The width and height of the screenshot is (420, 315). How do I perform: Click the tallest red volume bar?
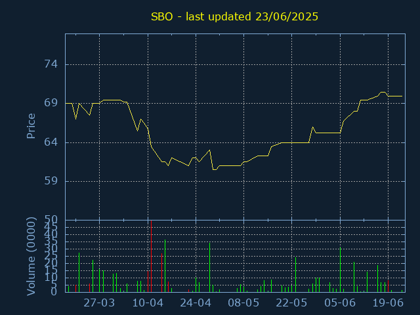pos(152,257)
